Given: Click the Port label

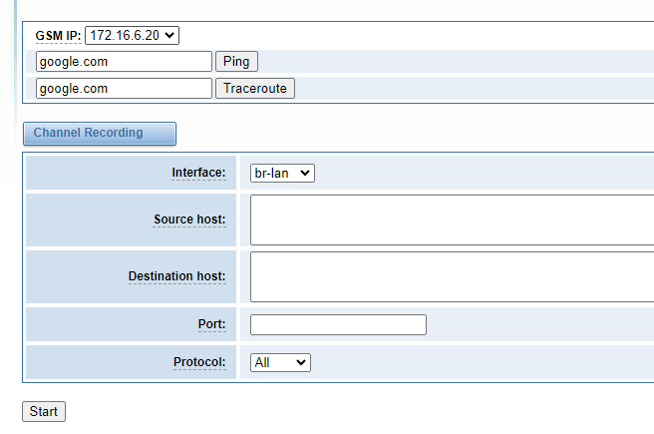Looking at the screenshot, I should pyautogui.click(x=212, y=324).
